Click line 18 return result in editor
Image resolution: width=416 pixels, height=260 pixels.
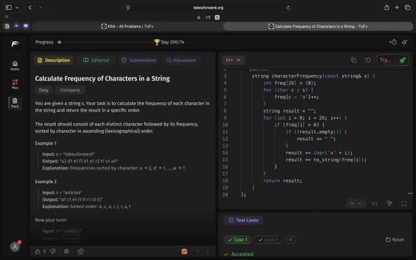[x=283, y=180]
